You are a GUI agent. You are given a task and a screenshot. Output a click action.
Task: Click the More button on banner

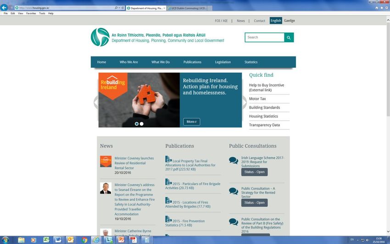[x=191, y=122]
